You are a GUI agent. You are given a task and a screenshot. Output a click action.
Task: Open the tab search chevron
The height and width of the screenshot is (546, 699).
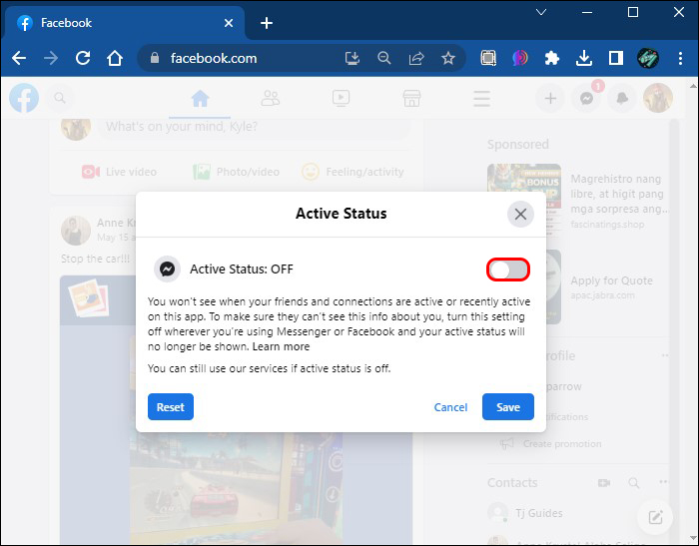pos(541,12)
